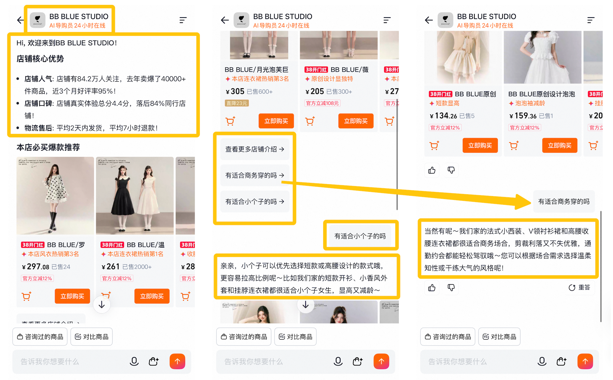613x380 pixels.
Task: Select 有适合商务穿的吗 suggestion chip
Action: 255,175
